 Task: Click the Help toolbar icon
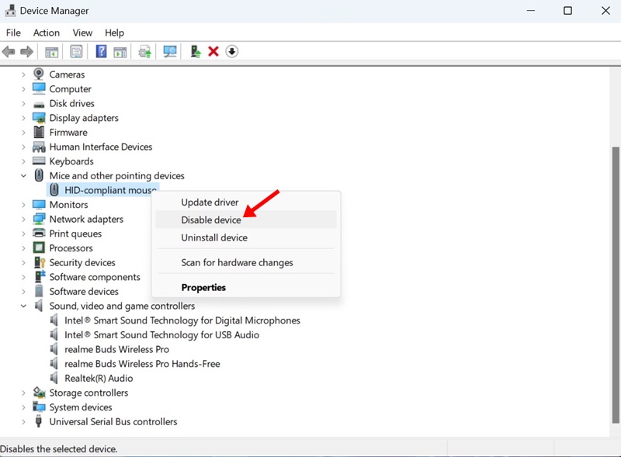tap(101, 52)
